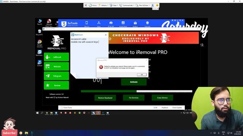Click the Erase iDevice button

[x=162, y=98]
